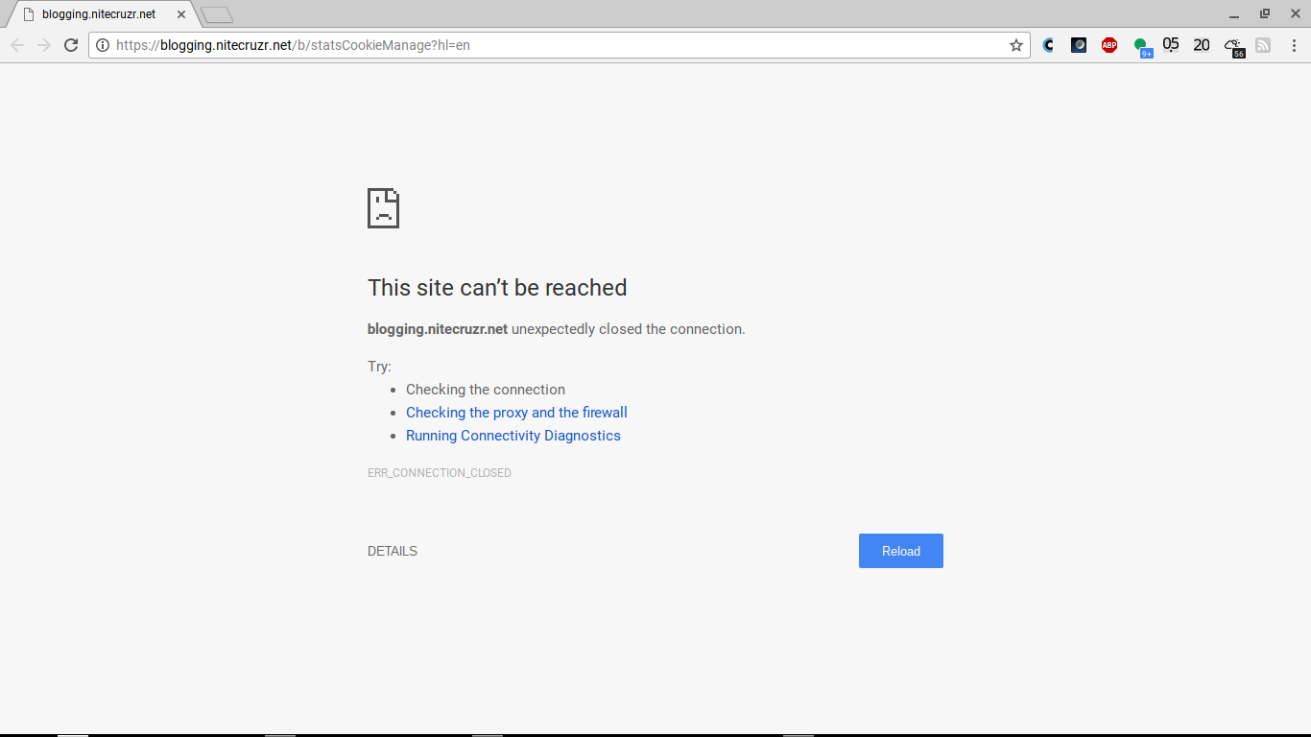Viewport: 1311px width, 737px height.
Task: Open the green extension with 9+ badge
Action: pos(1141,45)
